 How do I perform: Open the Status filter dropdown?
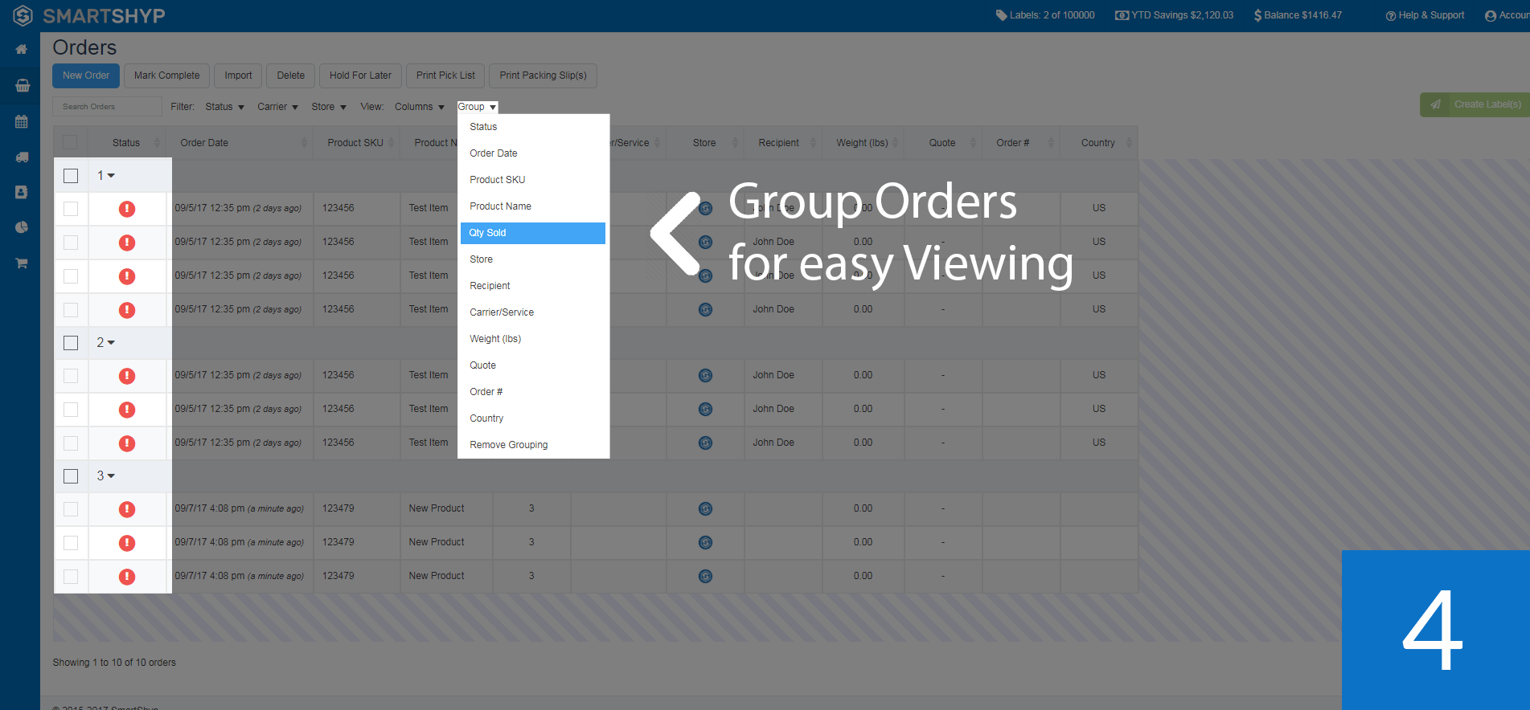tap(224, 107)
